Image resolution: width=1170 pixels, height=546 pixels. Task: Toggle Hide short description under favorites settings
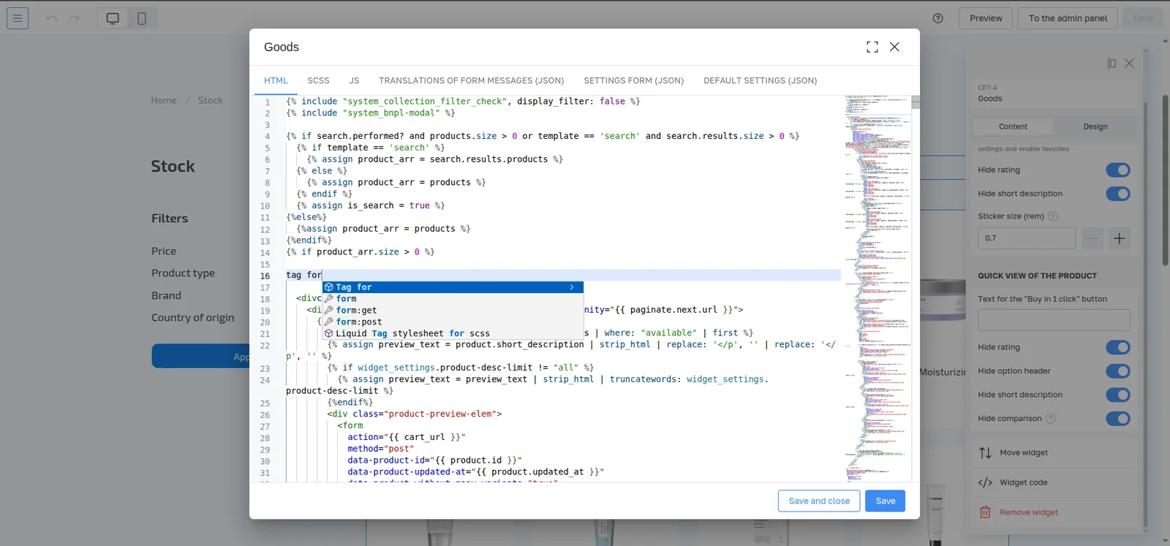[1118, 194]
